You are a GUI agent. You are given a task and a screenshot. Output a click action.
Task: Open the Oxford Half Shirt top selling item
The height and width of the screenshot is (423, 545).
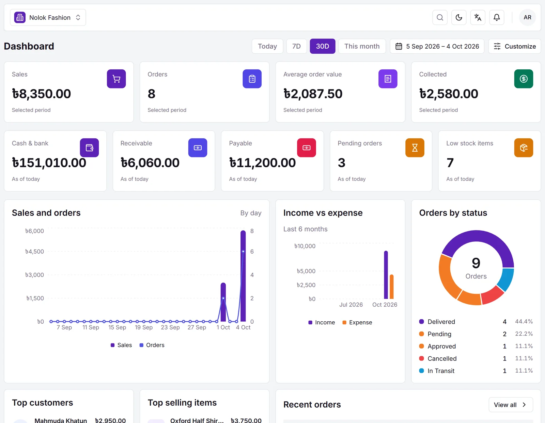[x=204, y=420]
